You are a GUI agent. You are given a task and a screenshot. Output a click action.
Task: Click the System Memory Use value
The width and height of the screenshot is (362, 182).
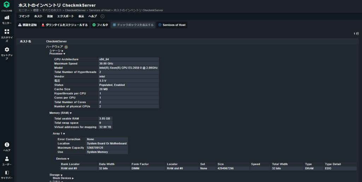click(x=97, y=152)
